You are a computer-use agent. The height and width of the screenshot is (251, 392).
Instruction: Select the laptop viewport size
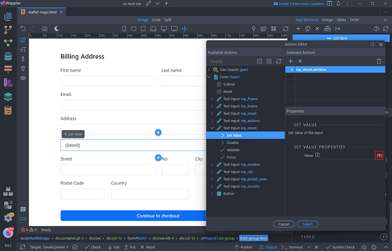[x=153, y=29]
